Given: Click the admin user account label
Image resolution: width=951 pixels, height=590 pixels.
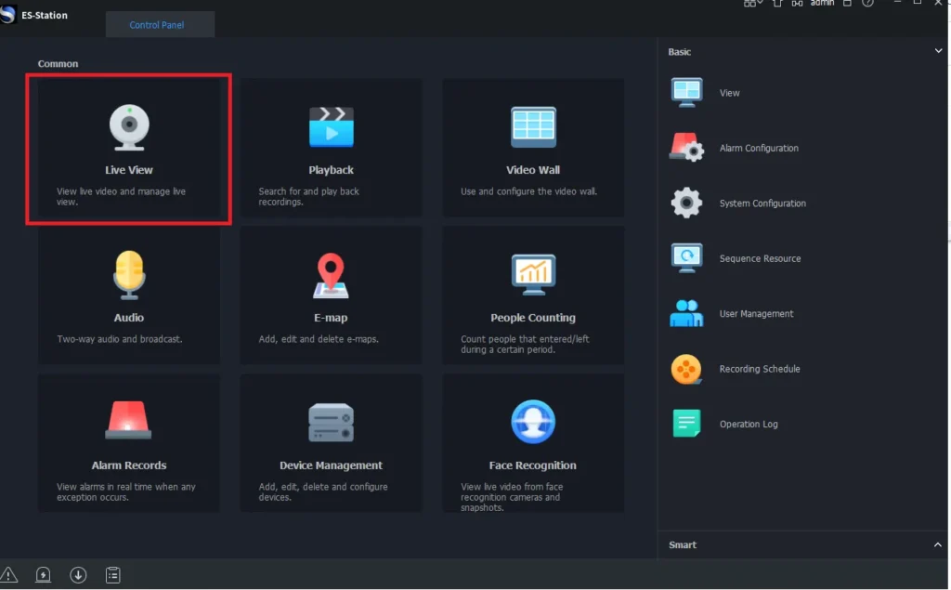Looking at the screenshot, I should coord(822,4).
